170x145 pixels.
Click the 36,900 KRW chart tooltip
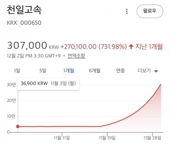coord(48,83)
